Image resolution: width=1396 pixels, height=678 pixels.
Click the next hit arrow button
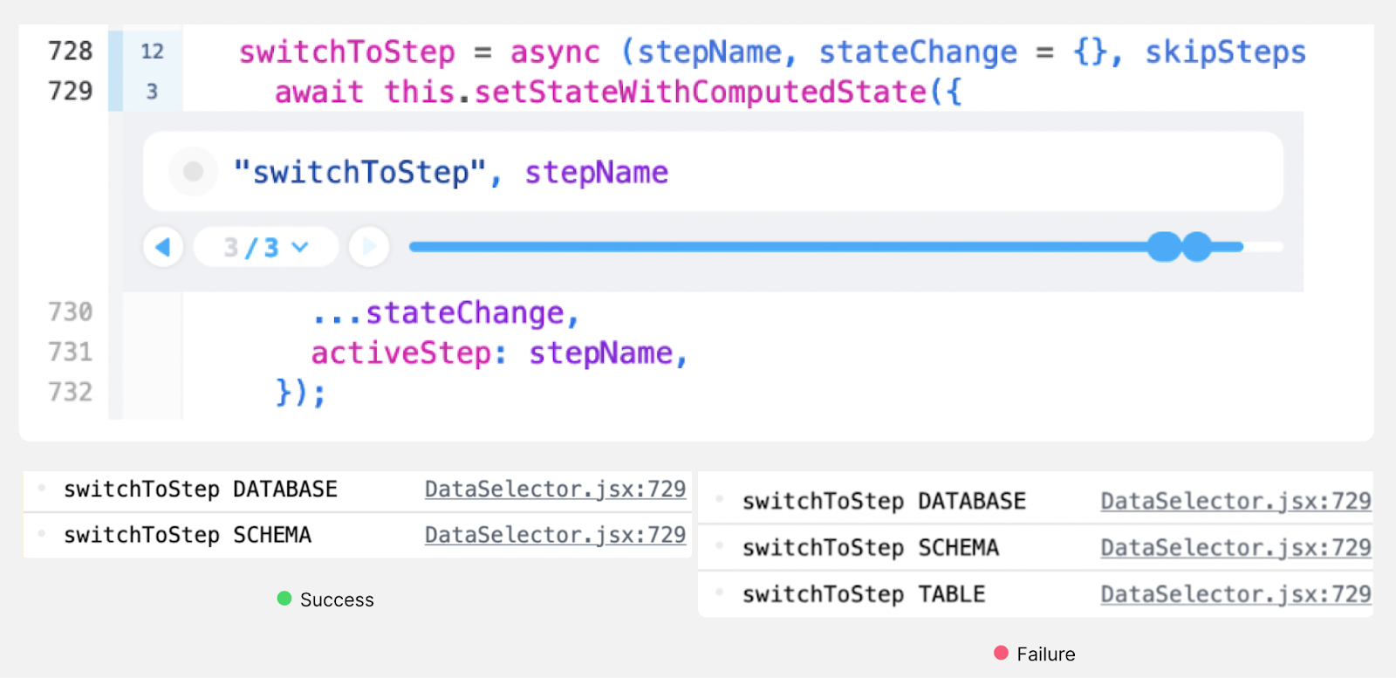[368, 247]
